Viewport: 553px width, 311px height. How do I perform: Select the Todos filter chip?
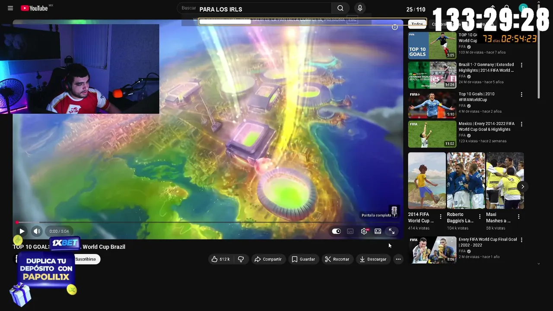coord(417,24)
